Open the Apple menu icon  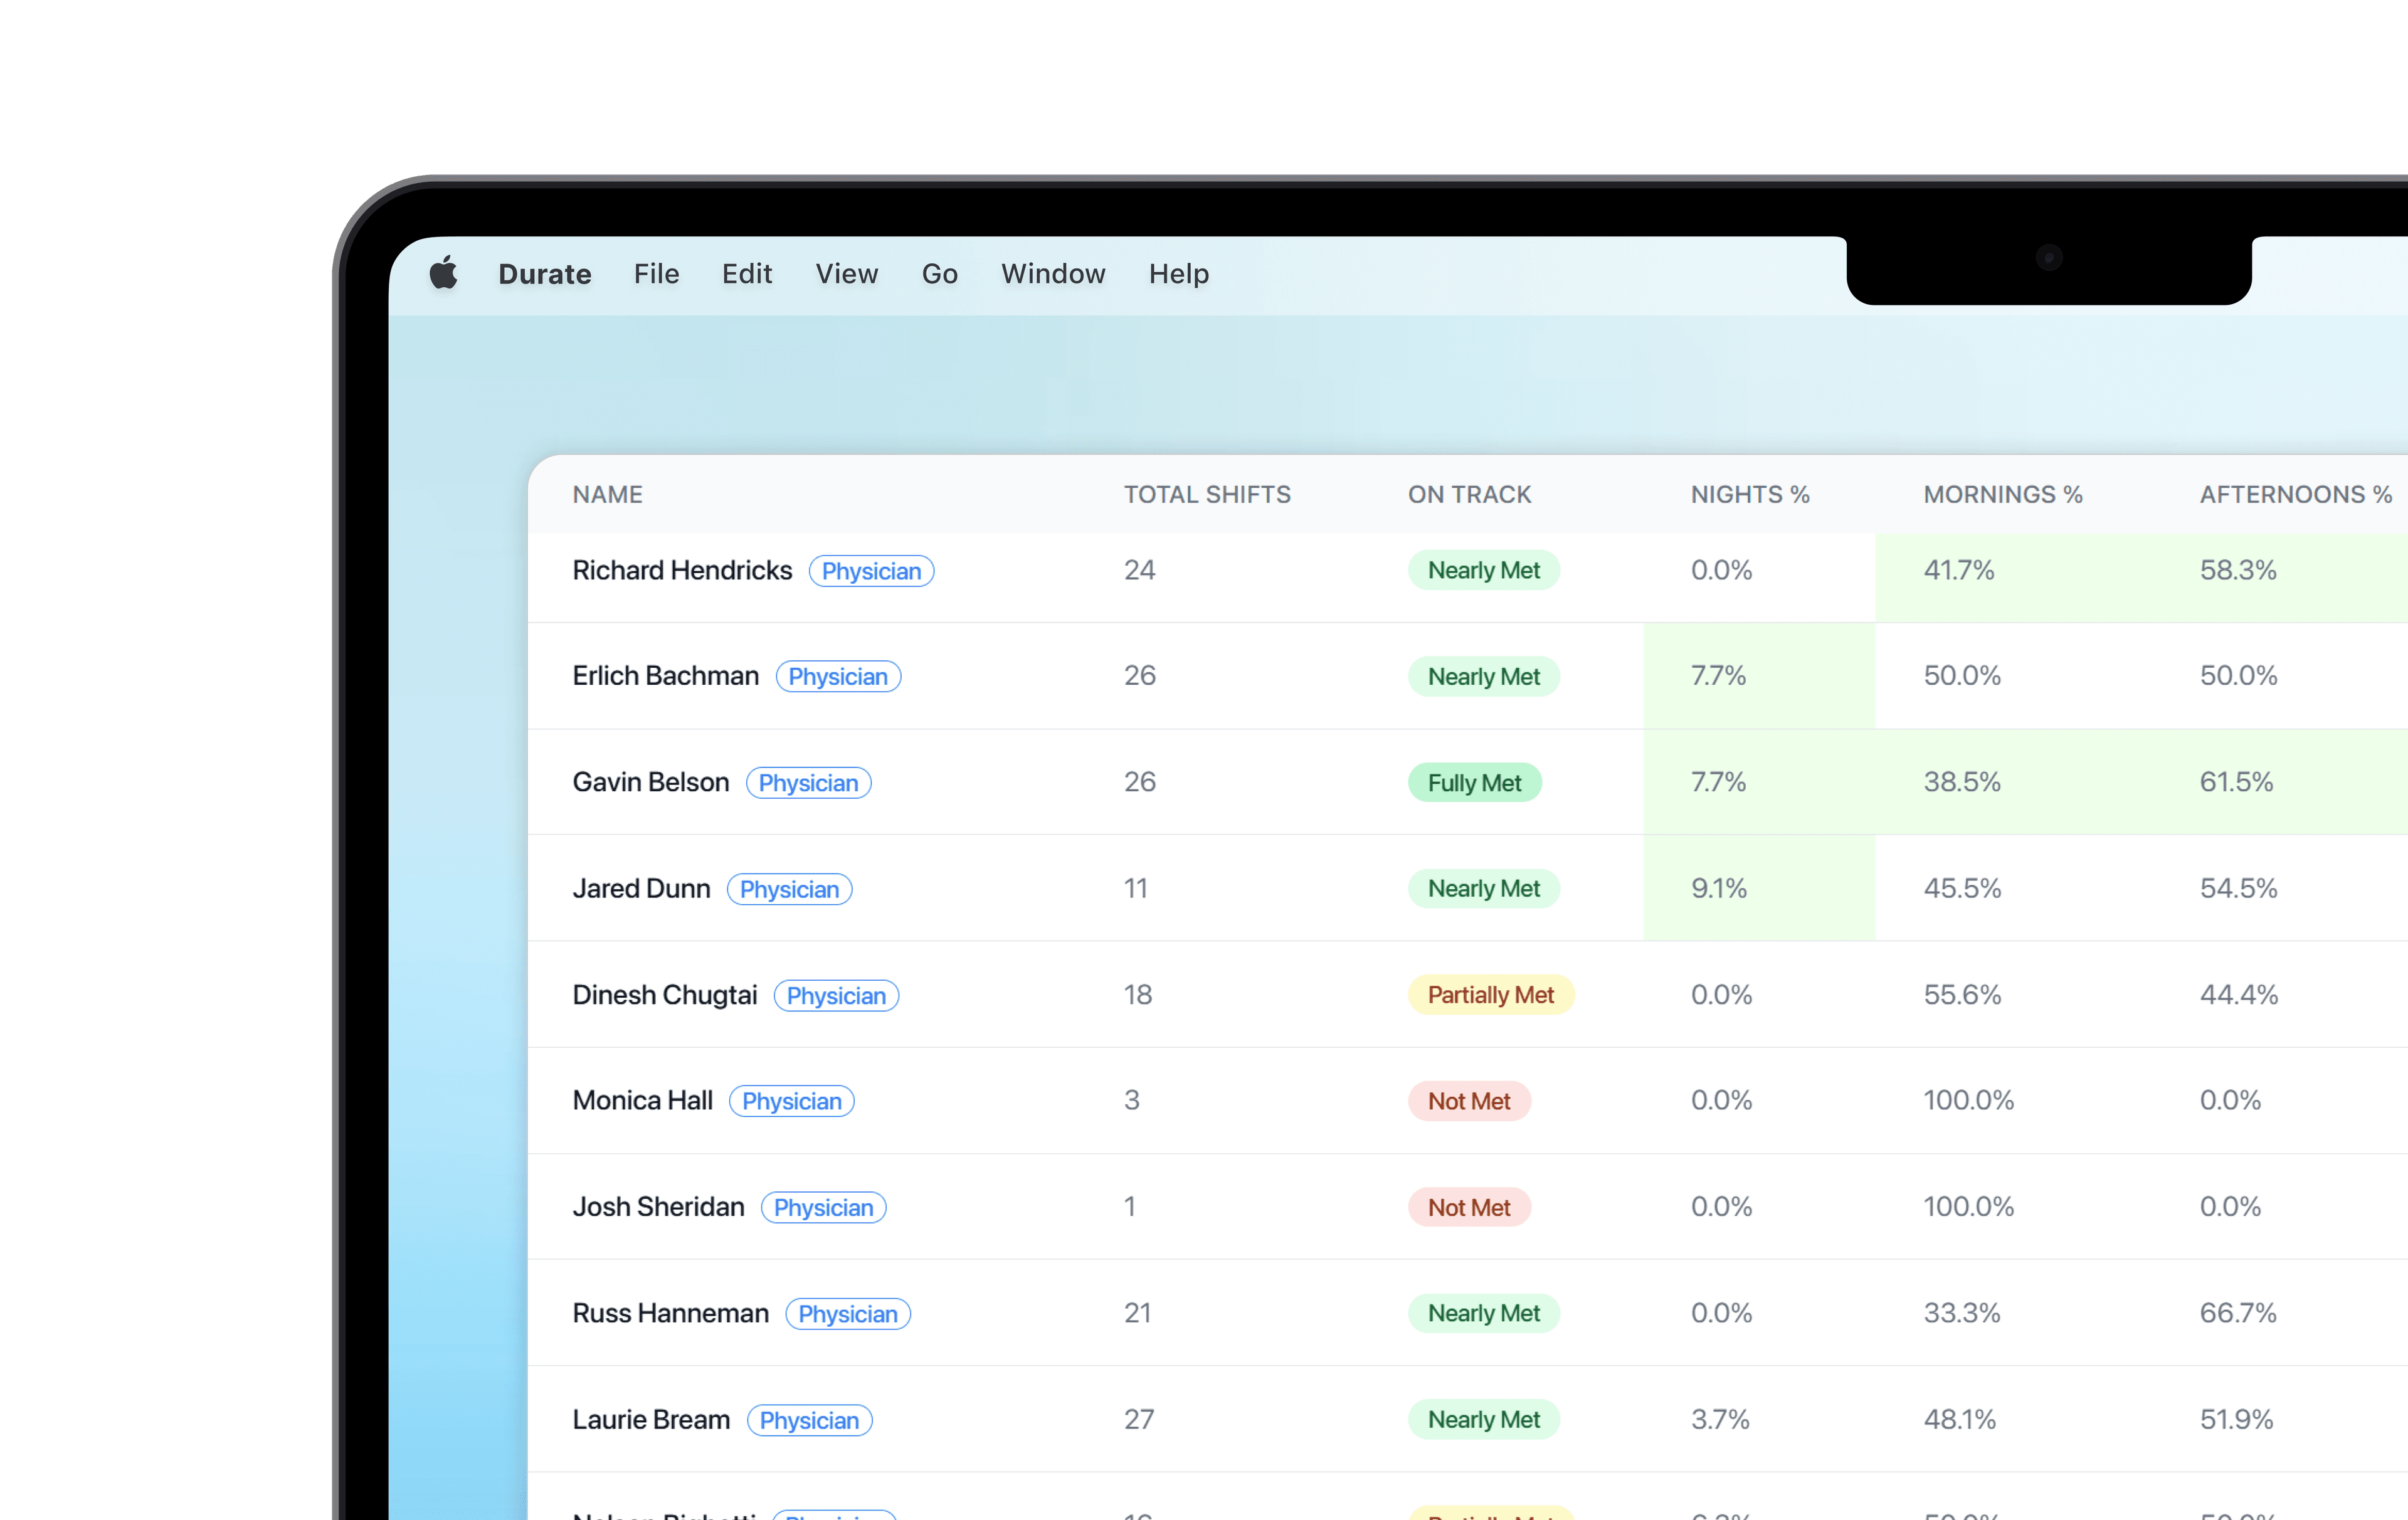[444, 273]
